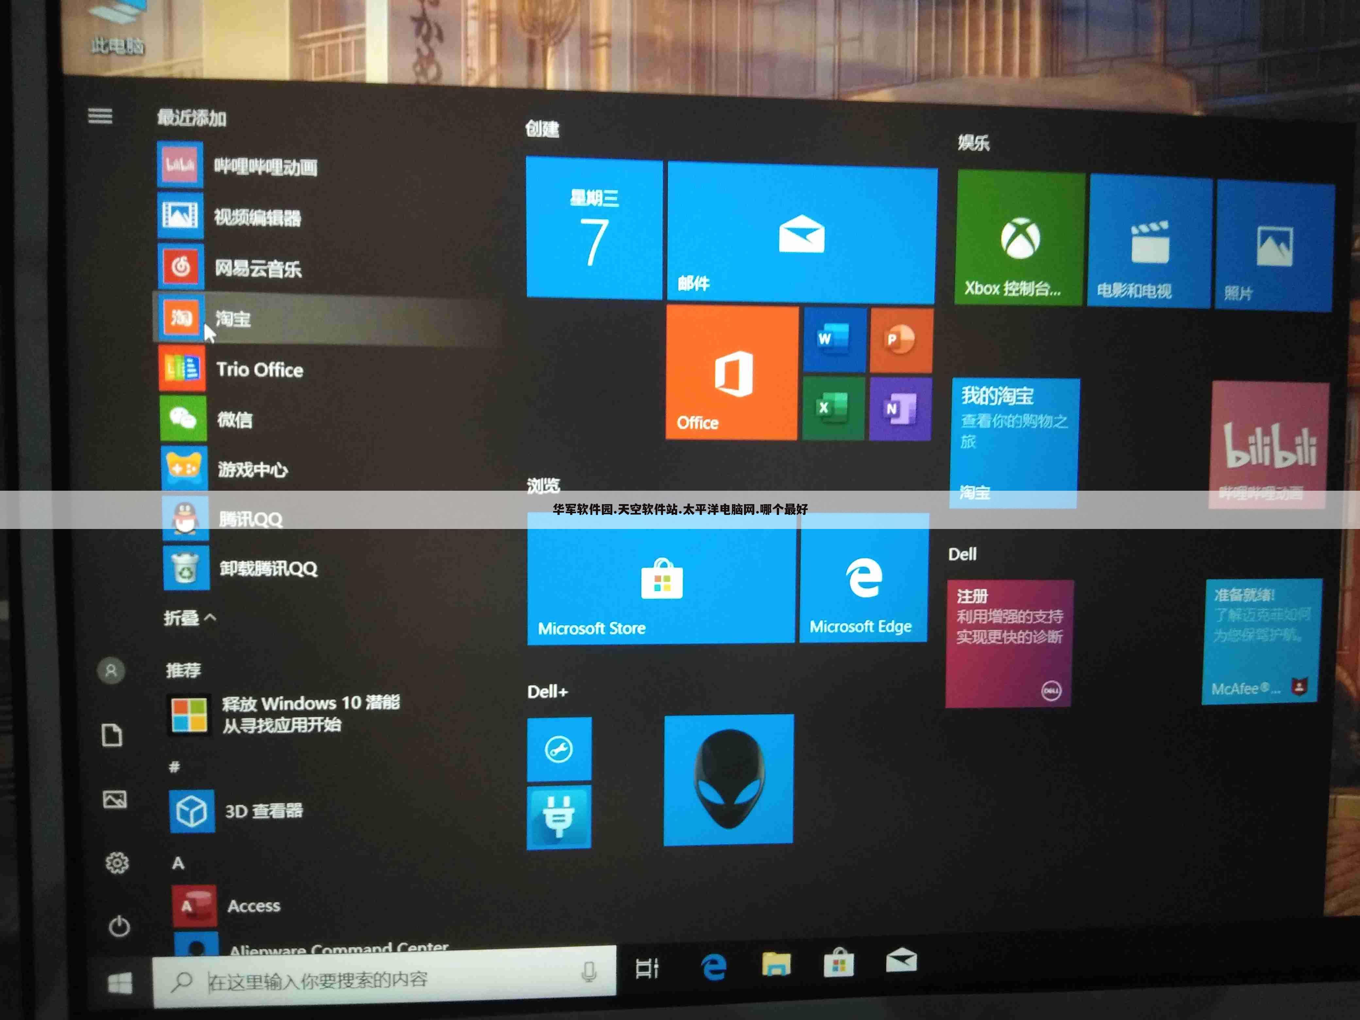Click the Dell tile group header
Viewport: 1360px width, 1020px height.
pos(962,554)
